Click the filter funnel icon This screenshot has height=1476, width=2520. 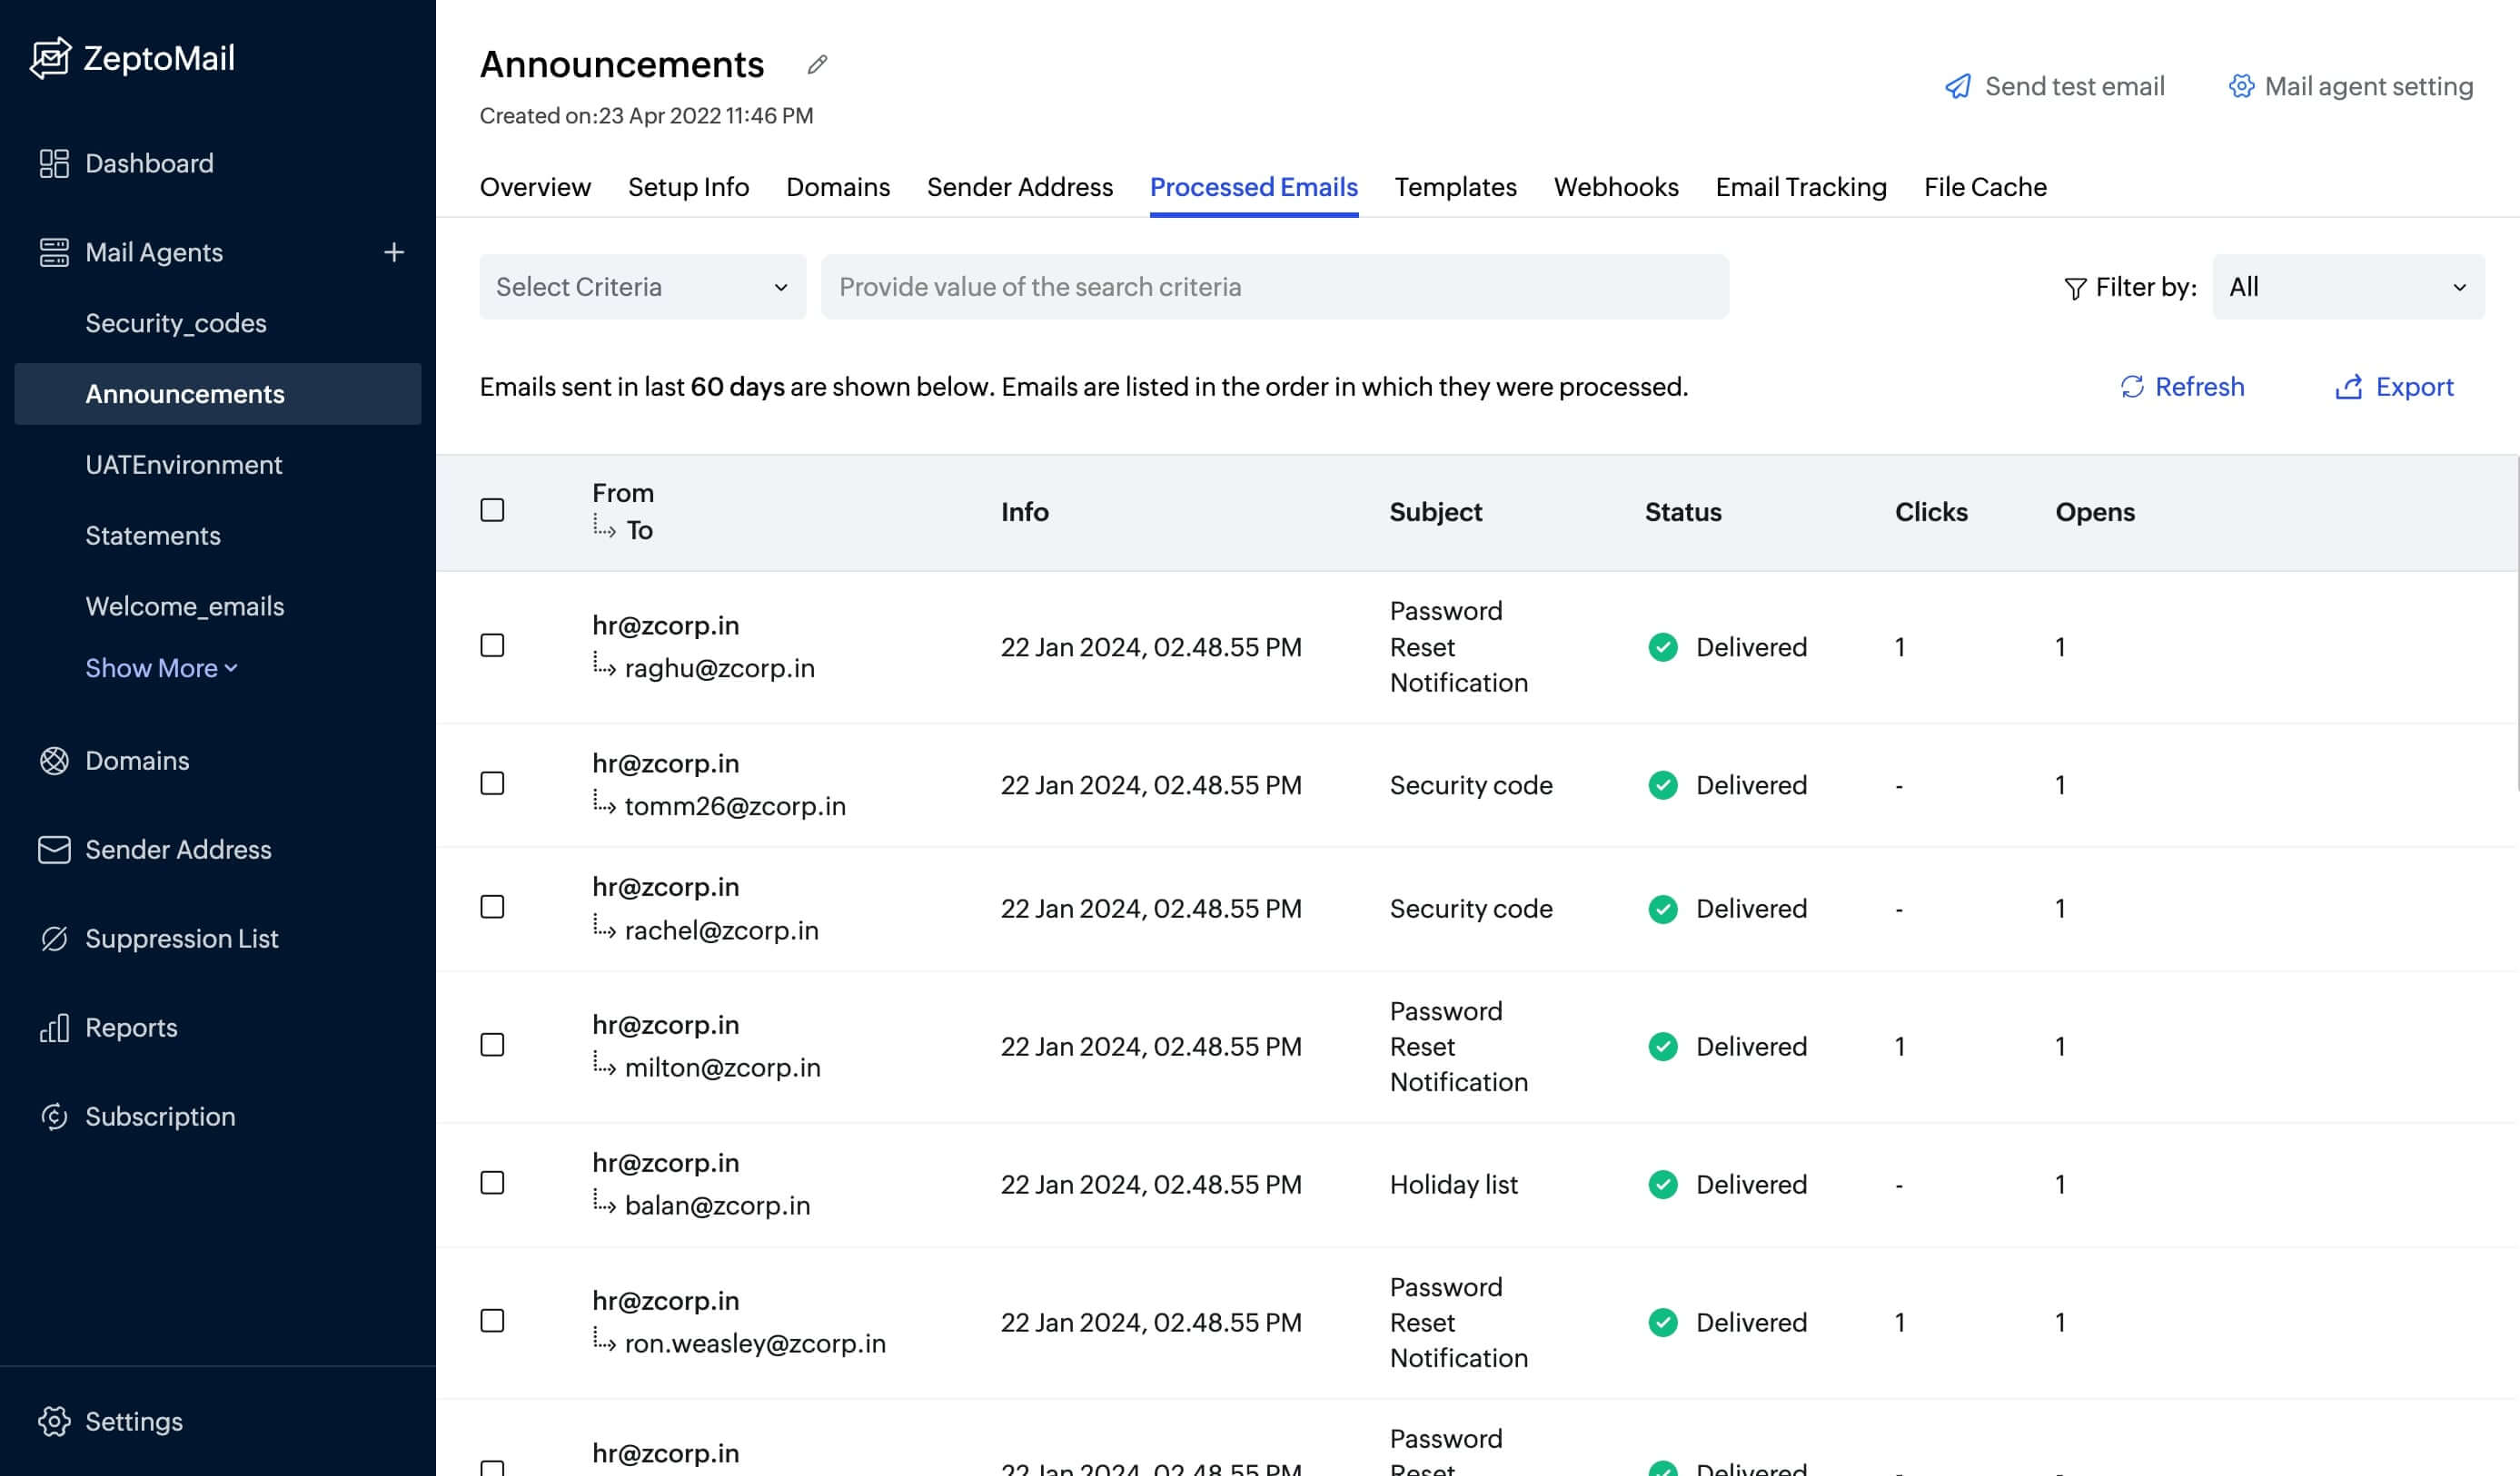click(x=2075, y=288)
